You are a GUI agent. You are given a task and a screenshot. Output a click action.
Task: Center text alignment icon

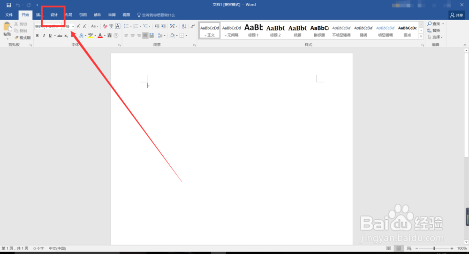[x=133, y=36]
